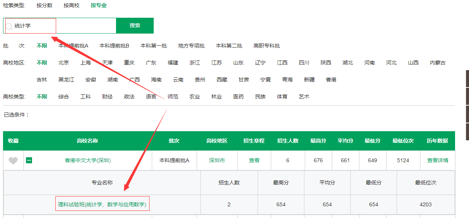The image size is (469, 218).
Task: Filter school type by 医药
Action: coord(238,97)
